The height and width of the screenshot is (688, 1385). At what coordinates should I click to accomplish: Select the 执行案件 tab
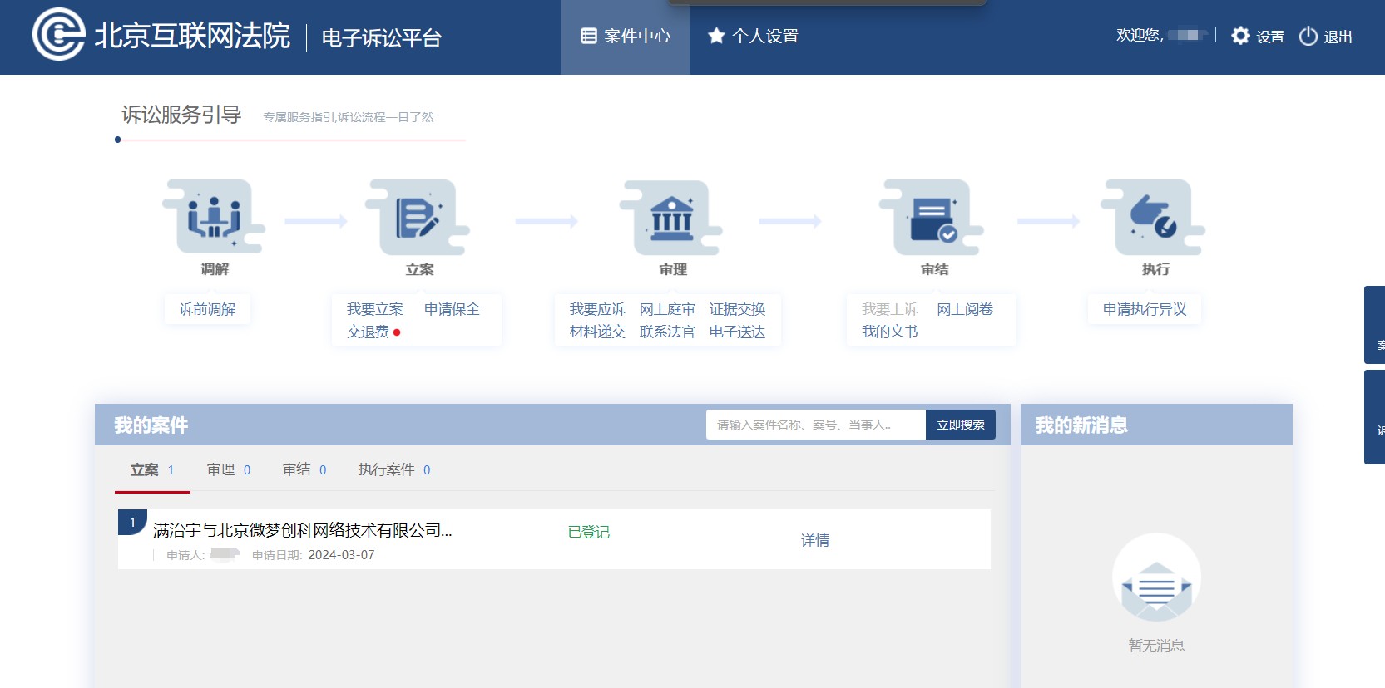393,470
